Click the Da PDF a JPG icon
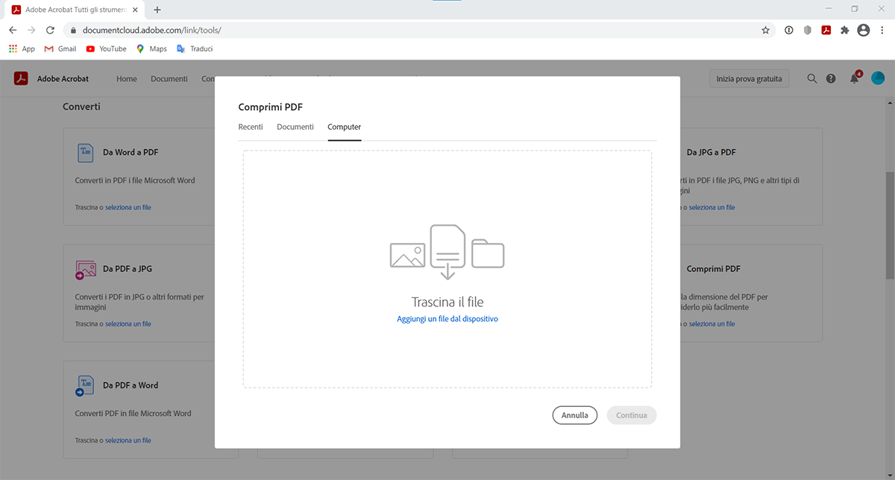 pos(85,269)
